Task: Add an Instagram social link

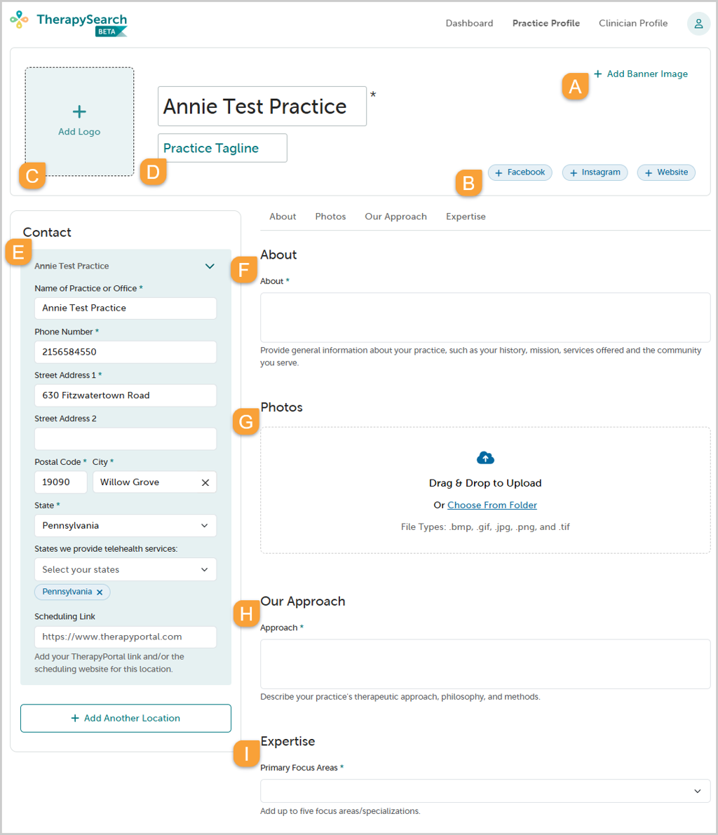Action: click(595, 172)
